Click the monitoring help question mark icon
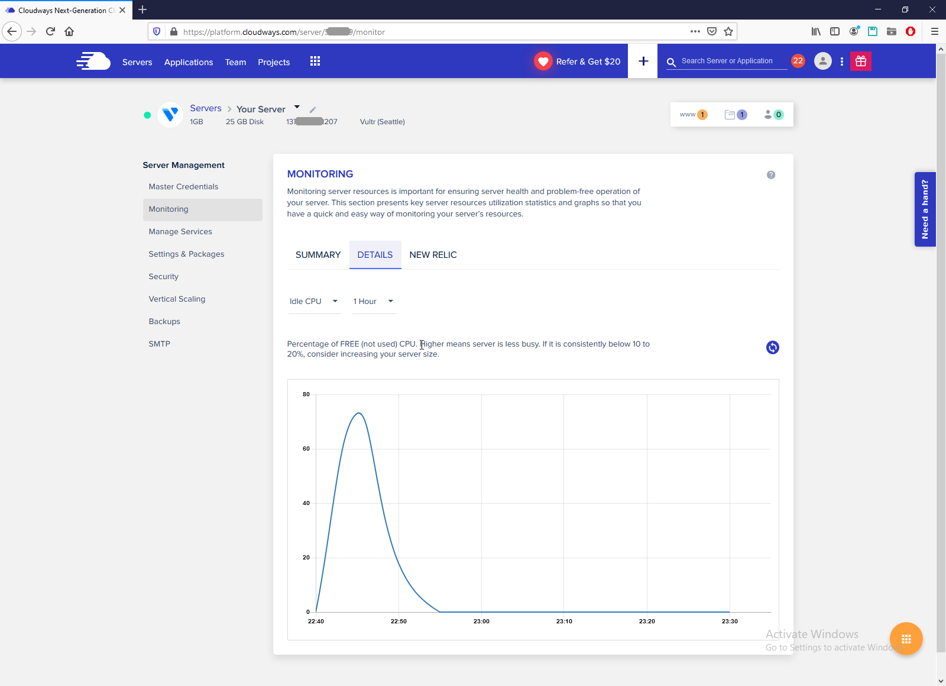This screenshot has height=686, width=946. pos(771,175)
